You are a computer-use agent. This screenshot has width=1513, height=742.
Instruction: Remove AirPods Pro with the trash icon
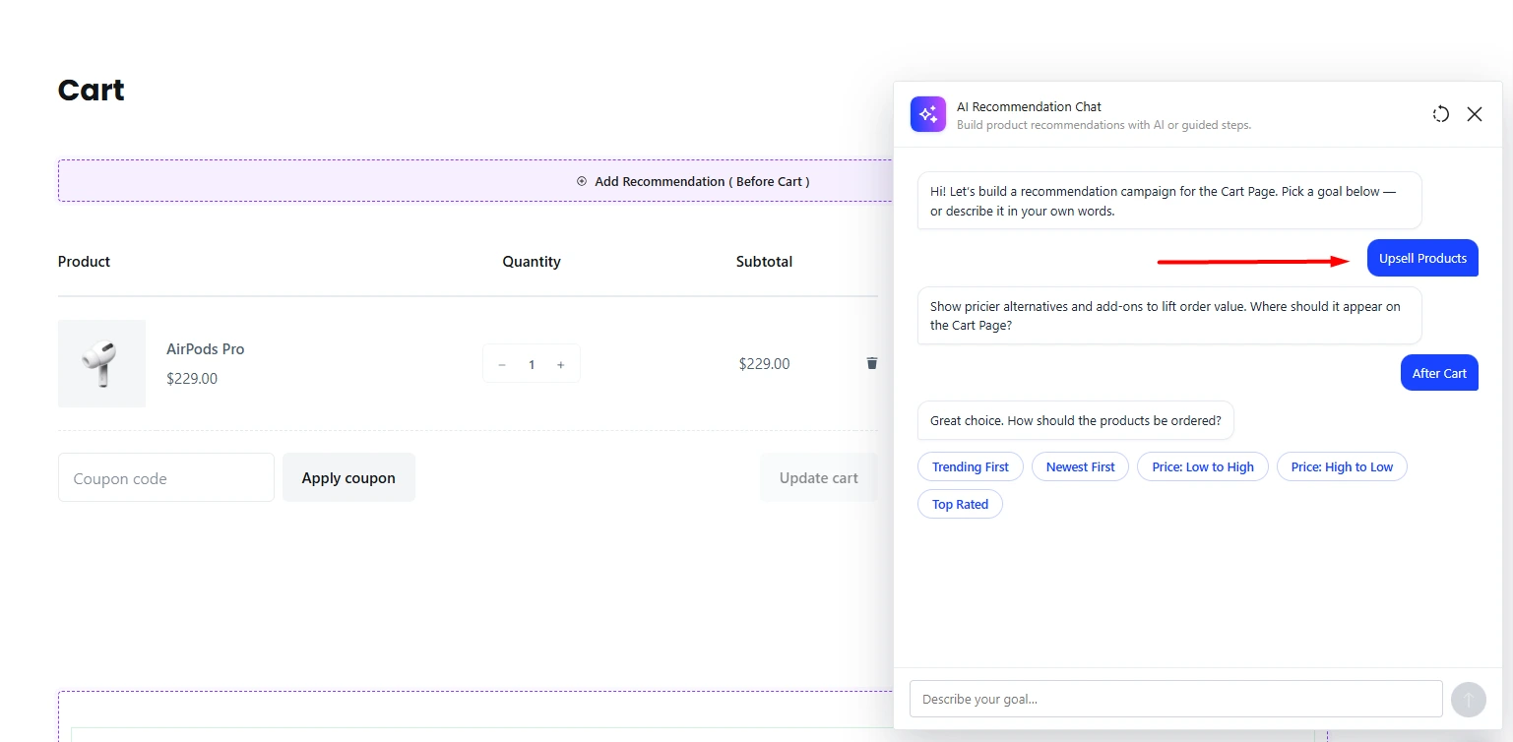(x=871, y=363)
